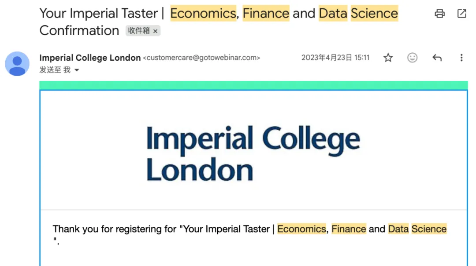The image size is (476, 266).
Task: Expand recipient details arrow next to 发送至 我
Action: click(x=77, y=70)
